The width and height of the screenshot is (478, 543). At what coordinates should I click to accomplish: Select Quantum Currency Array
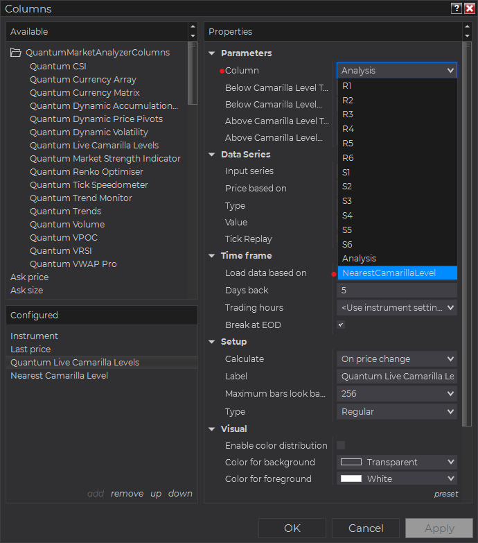pyautogui.click(x=83, y=80)
